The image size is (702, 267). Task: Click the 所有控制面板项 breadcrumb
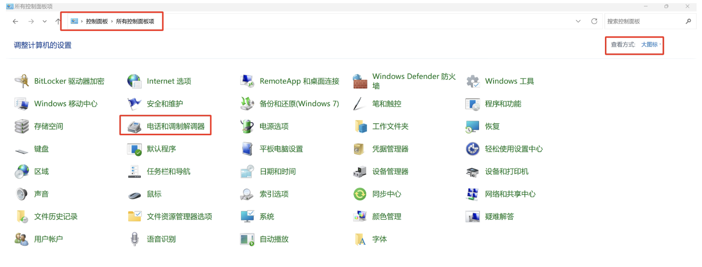click(135, 21)
